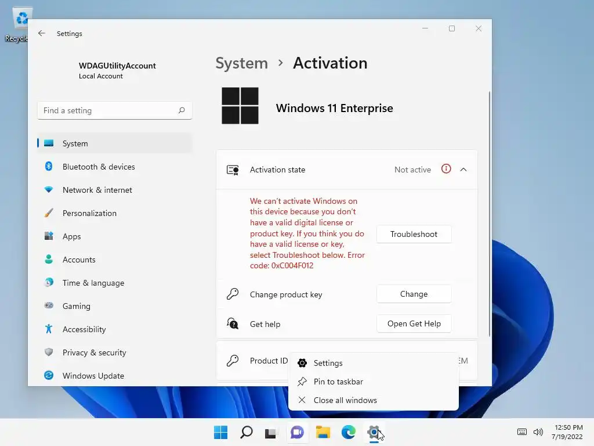Click the Settings window vertical scrollbar
The height and width of the screenshot is (446, 594).
(x=490, y=214)
